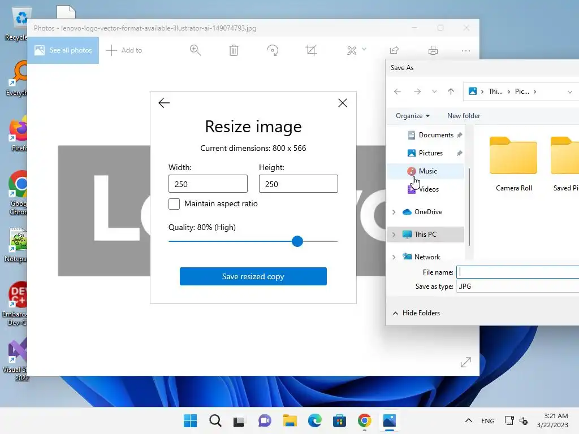Open See all photos in Photos
Screen dimensions: 579x434
(63, 50)
